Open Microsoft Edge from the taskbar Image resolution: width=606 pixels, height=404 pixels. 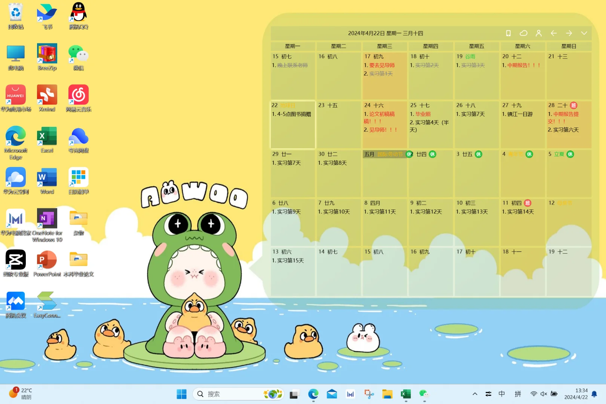click(313, 394)
